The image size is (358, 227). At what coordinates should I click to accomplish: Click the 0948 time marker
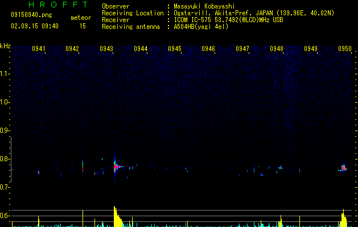(277, 49)
